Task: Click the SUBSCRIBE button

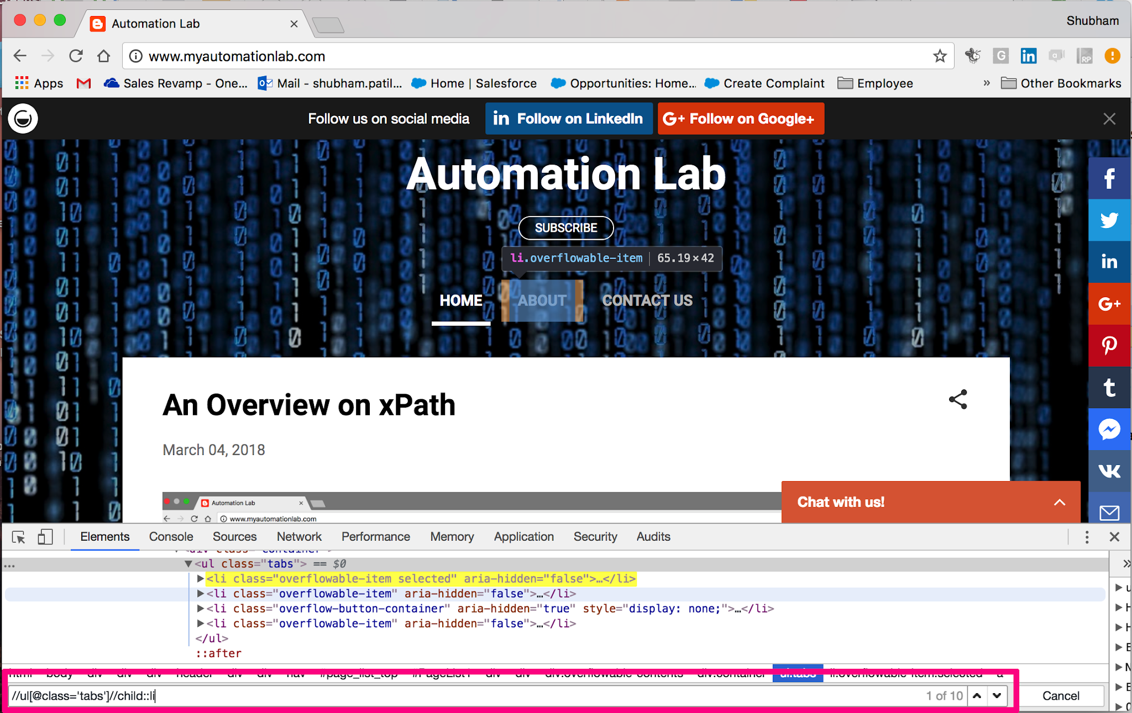Action: [565, 228]
